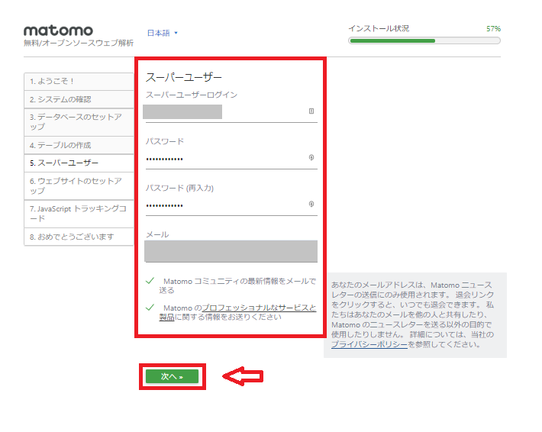Toggle the professional services info checkbox
542x432 pixels.
coord(150,308)
